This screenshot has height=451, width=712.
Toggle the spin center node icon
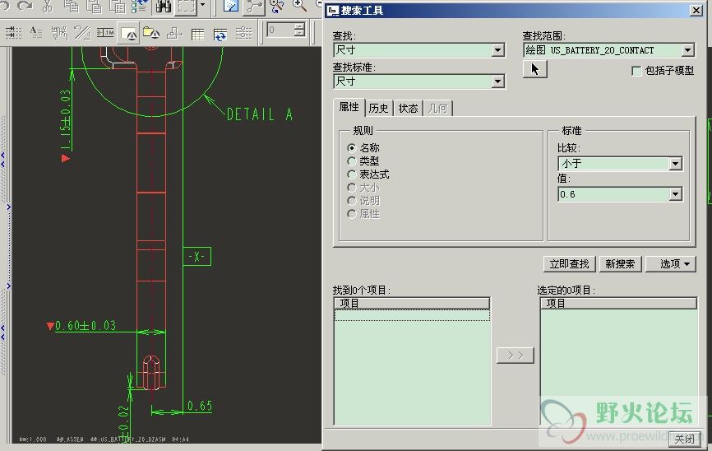254,7
